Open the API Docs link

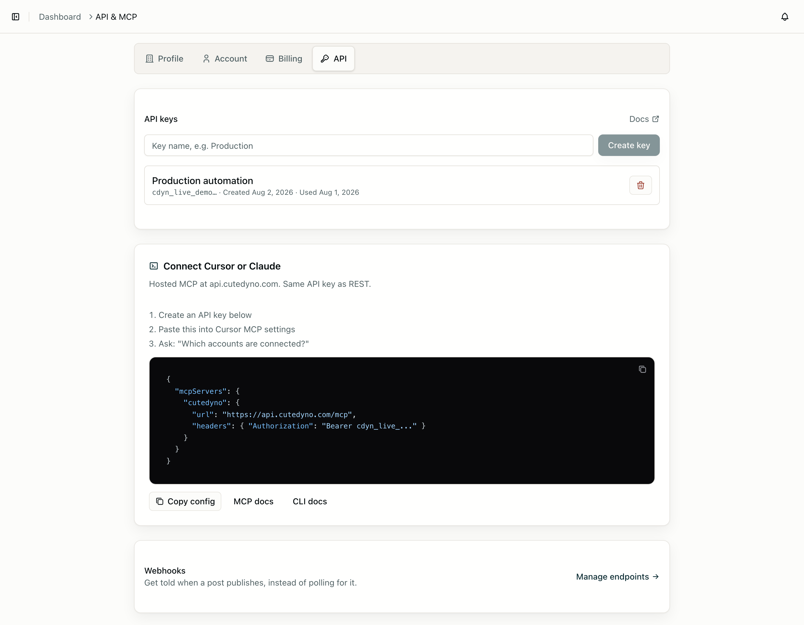pyautogui.click(x=644, y=119)
